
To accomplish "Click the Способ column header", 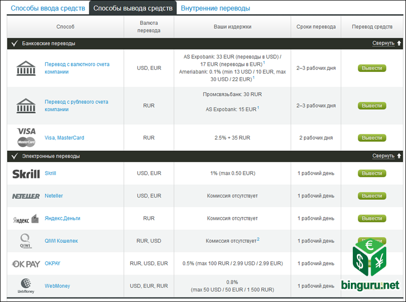I will pyautogui.click(x=65, y=27).
